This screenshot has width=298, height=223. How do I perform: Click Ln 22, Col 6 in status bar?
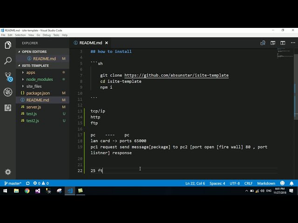195,184
